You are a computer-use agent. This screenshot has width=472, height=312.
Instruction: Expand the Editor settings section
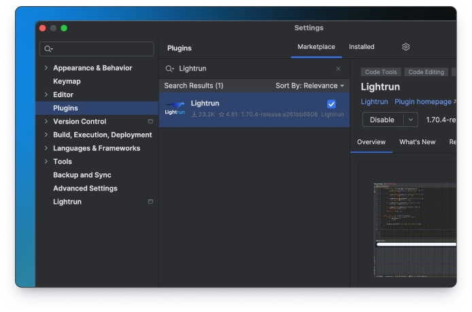[46, 94]
